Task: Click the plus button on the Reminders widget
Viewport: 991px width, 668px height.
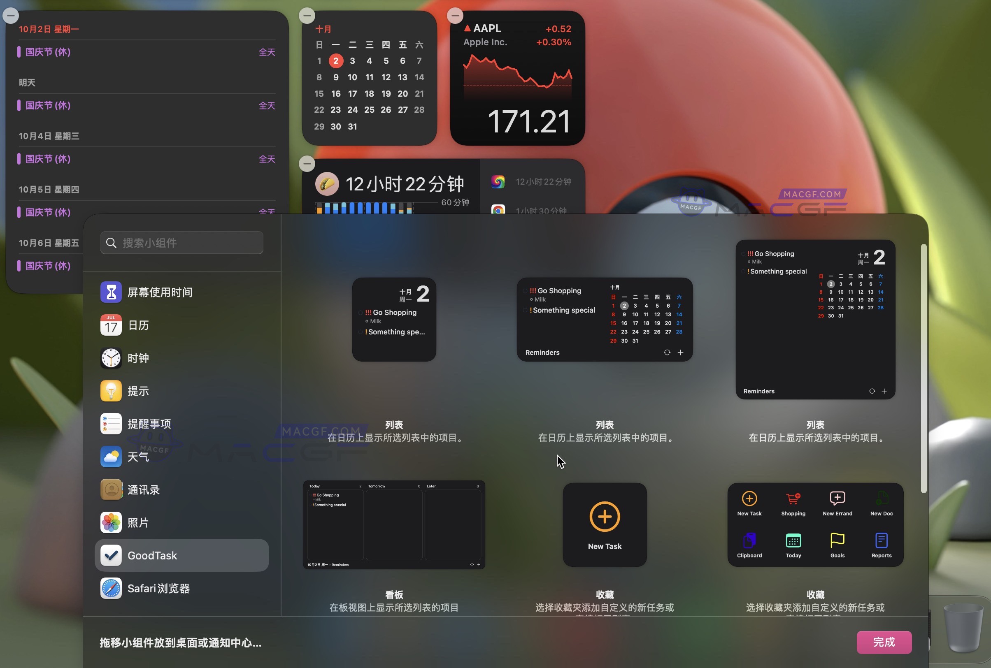Action: [885, 391]
